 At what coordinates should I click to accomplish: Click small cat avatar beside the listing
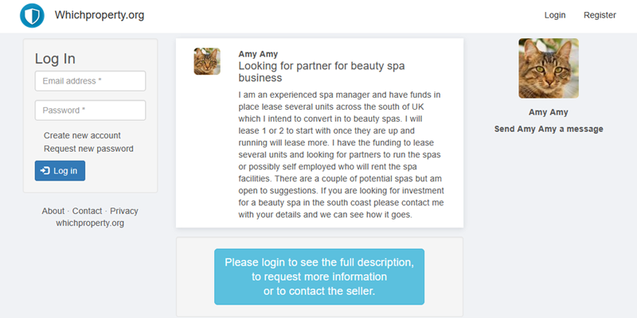pos(207,61)
